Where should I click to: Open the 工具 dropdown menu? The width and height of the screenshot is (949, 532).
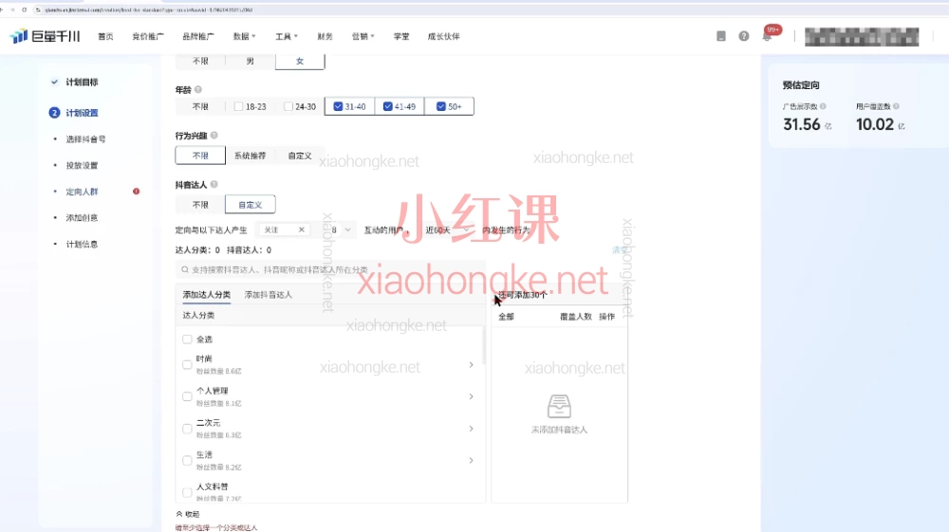coord(287,36)
